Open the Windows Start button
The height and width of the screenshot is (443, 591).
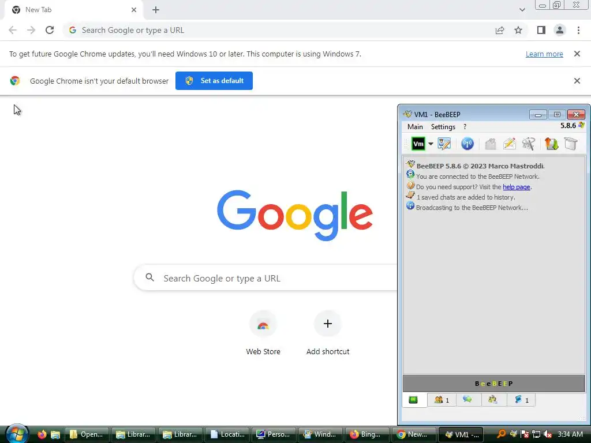(x=17, y=434)
